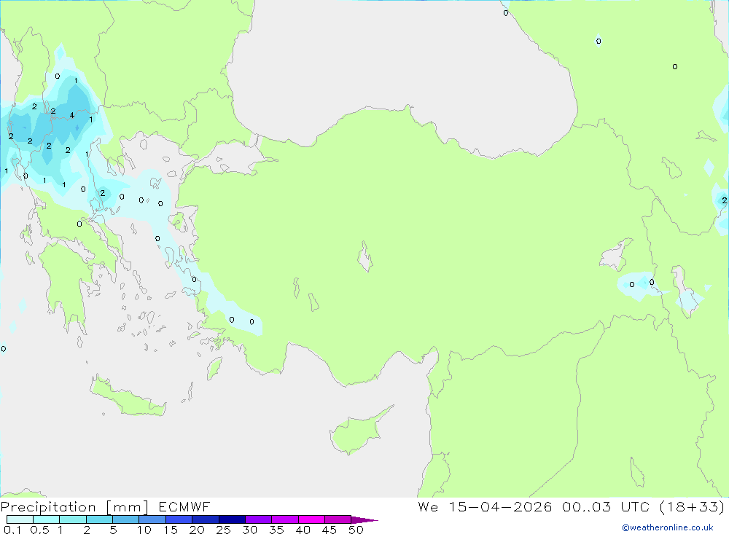Click the 1–2 mm legend color swatch
The width and height of the screenshot is (729, 534).
[x=73, y=519]
